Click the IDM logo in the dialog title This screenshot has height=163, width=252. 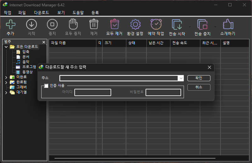[x=41, y=67]
